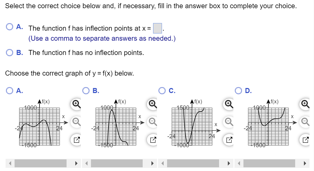Zoom in on graph B
Viewport: 314px width, 171px height.
152,103
